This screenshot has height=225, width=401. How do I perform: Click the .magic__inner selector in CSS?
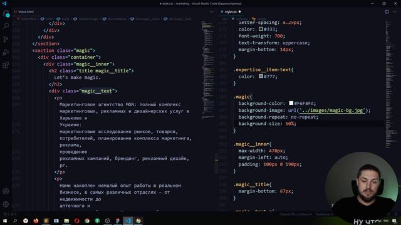(x=252, y=144)
